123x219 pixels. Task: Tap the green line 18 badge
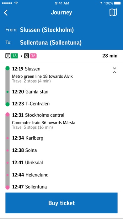14,56
